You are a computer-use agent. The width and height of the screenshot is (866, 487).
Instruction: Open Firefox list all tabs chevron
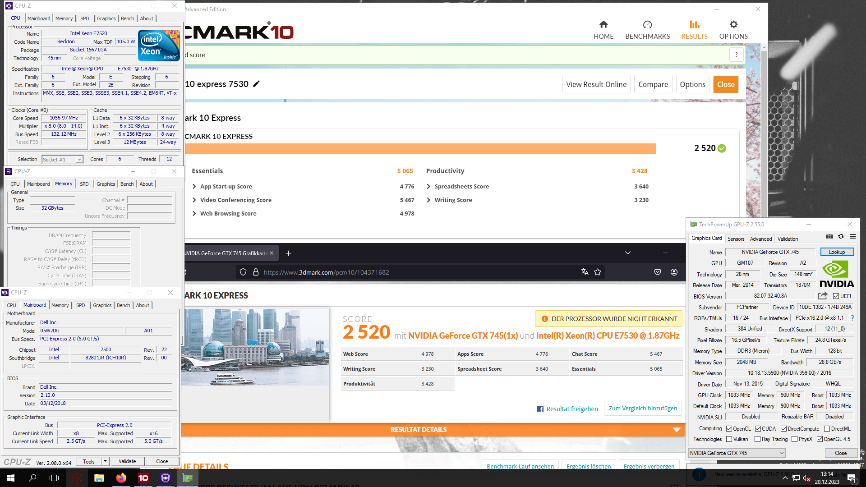point(627,253)
